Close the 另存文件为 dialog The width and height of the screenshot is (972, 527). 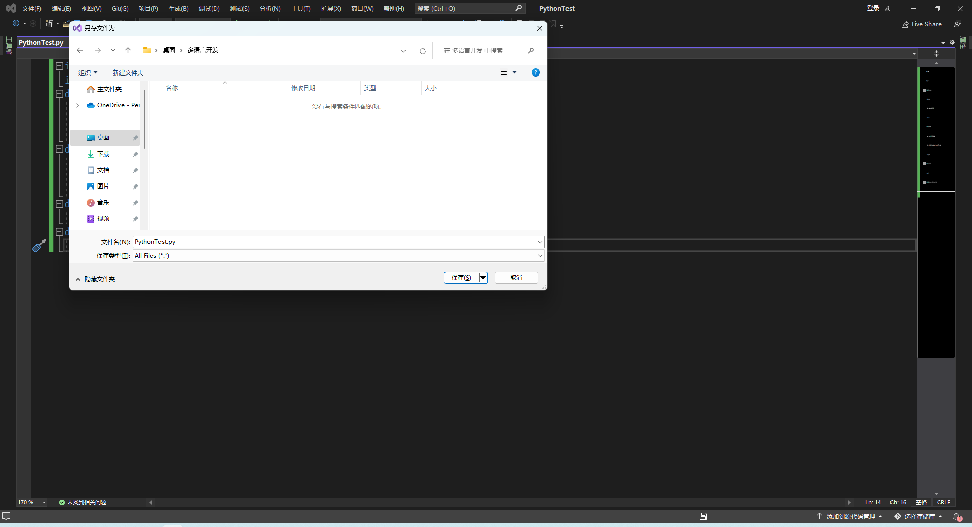tap(540, 28)
